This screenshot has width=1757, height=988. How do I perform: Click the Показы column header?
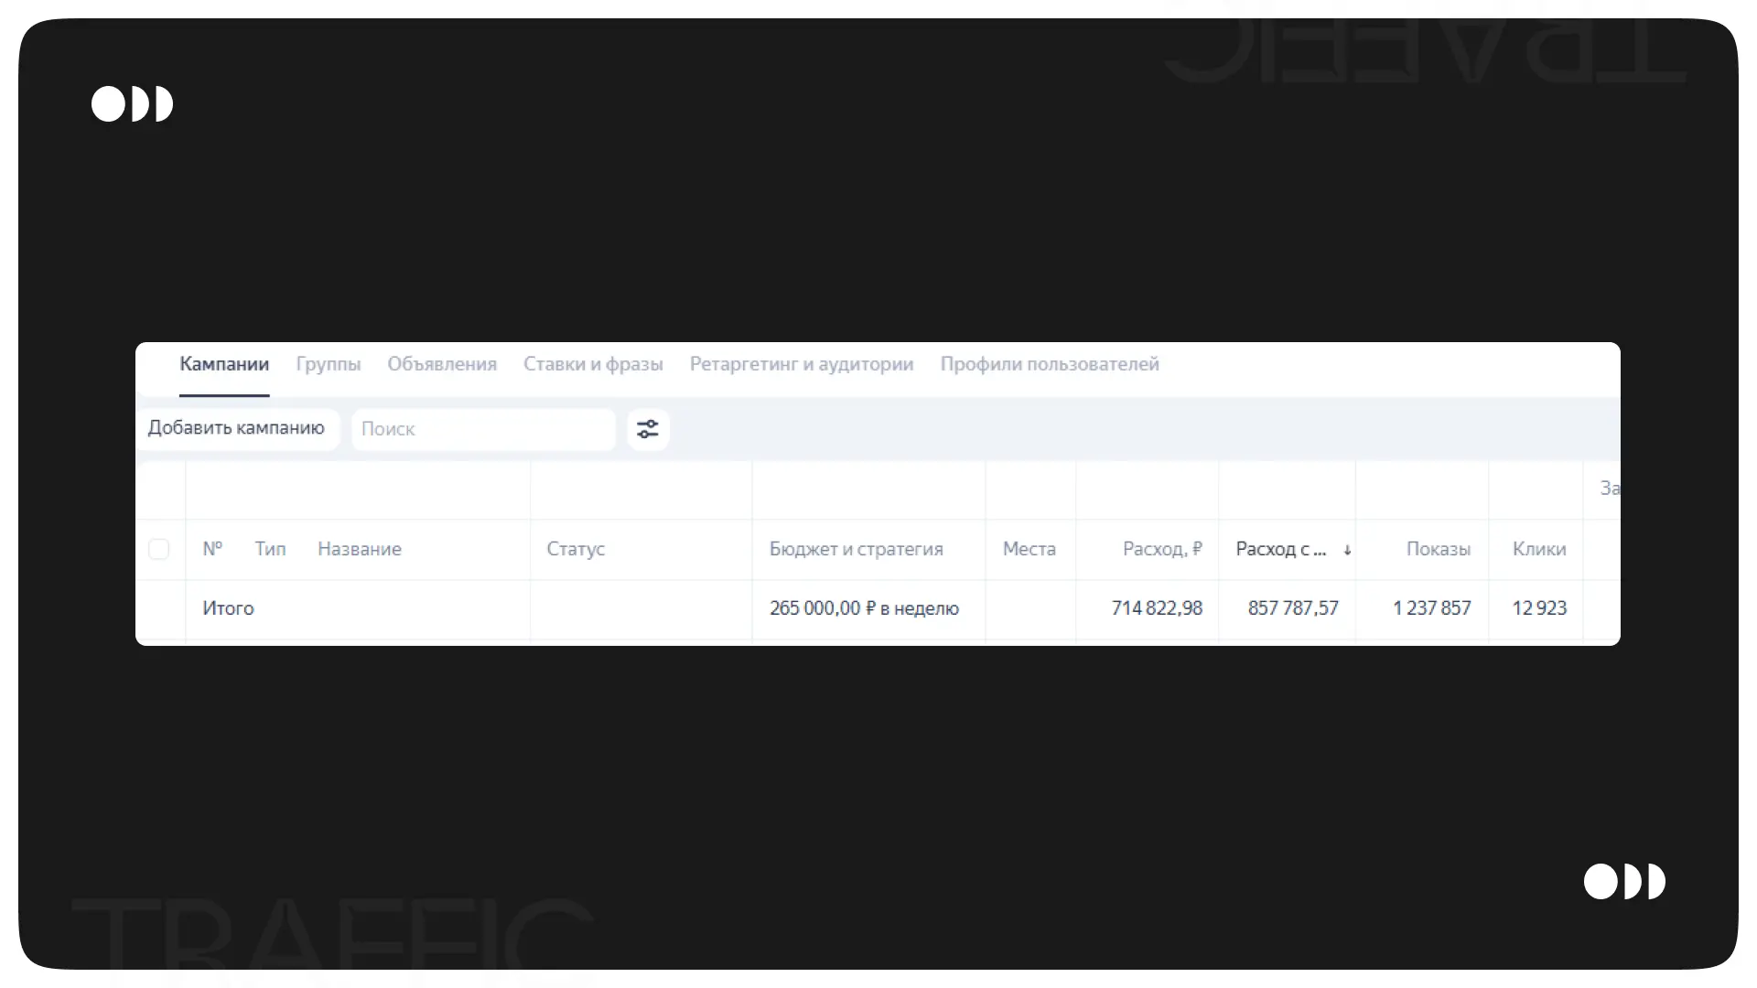pos(1438,549)
